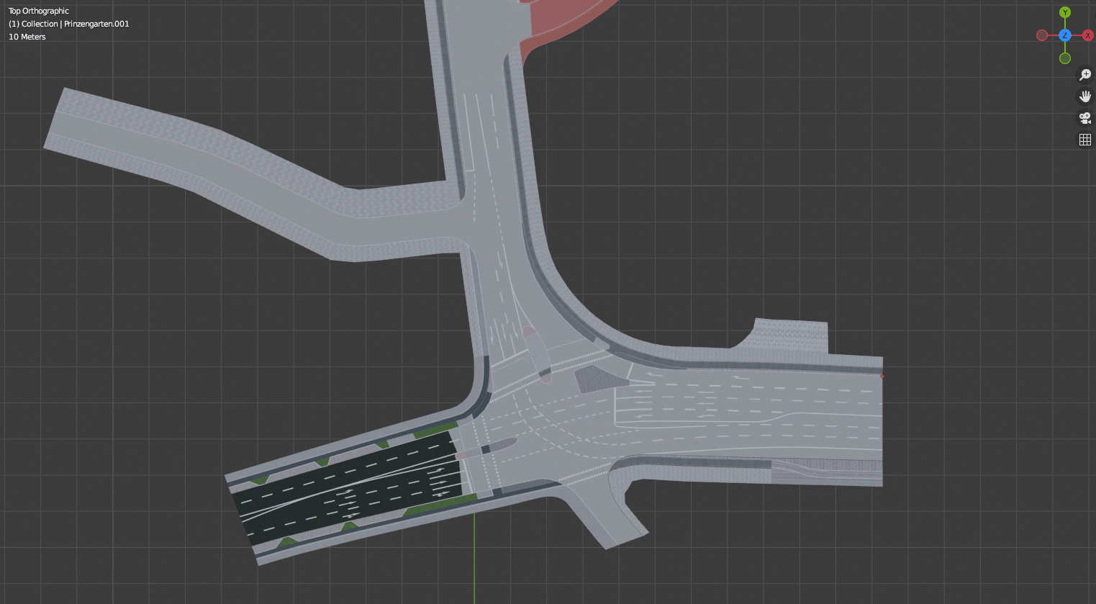This screenshot has height=604, width=1096.
Task: Click the hand pan view icon
Action: click(x=1085, y=96)
